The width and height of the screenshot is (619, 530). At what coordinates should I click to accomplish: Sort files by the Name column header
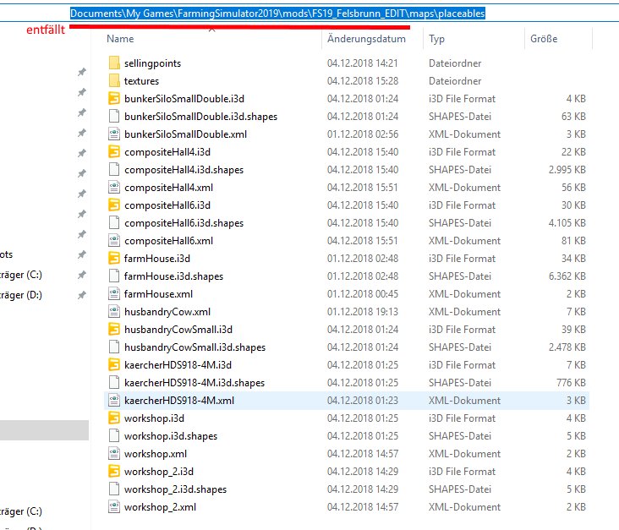[x=121, y=39]
